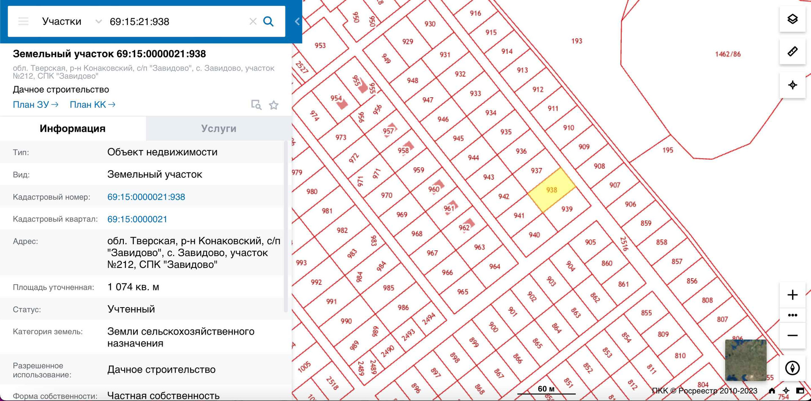Open the hamburger menu in the search bar

(23, 22)
